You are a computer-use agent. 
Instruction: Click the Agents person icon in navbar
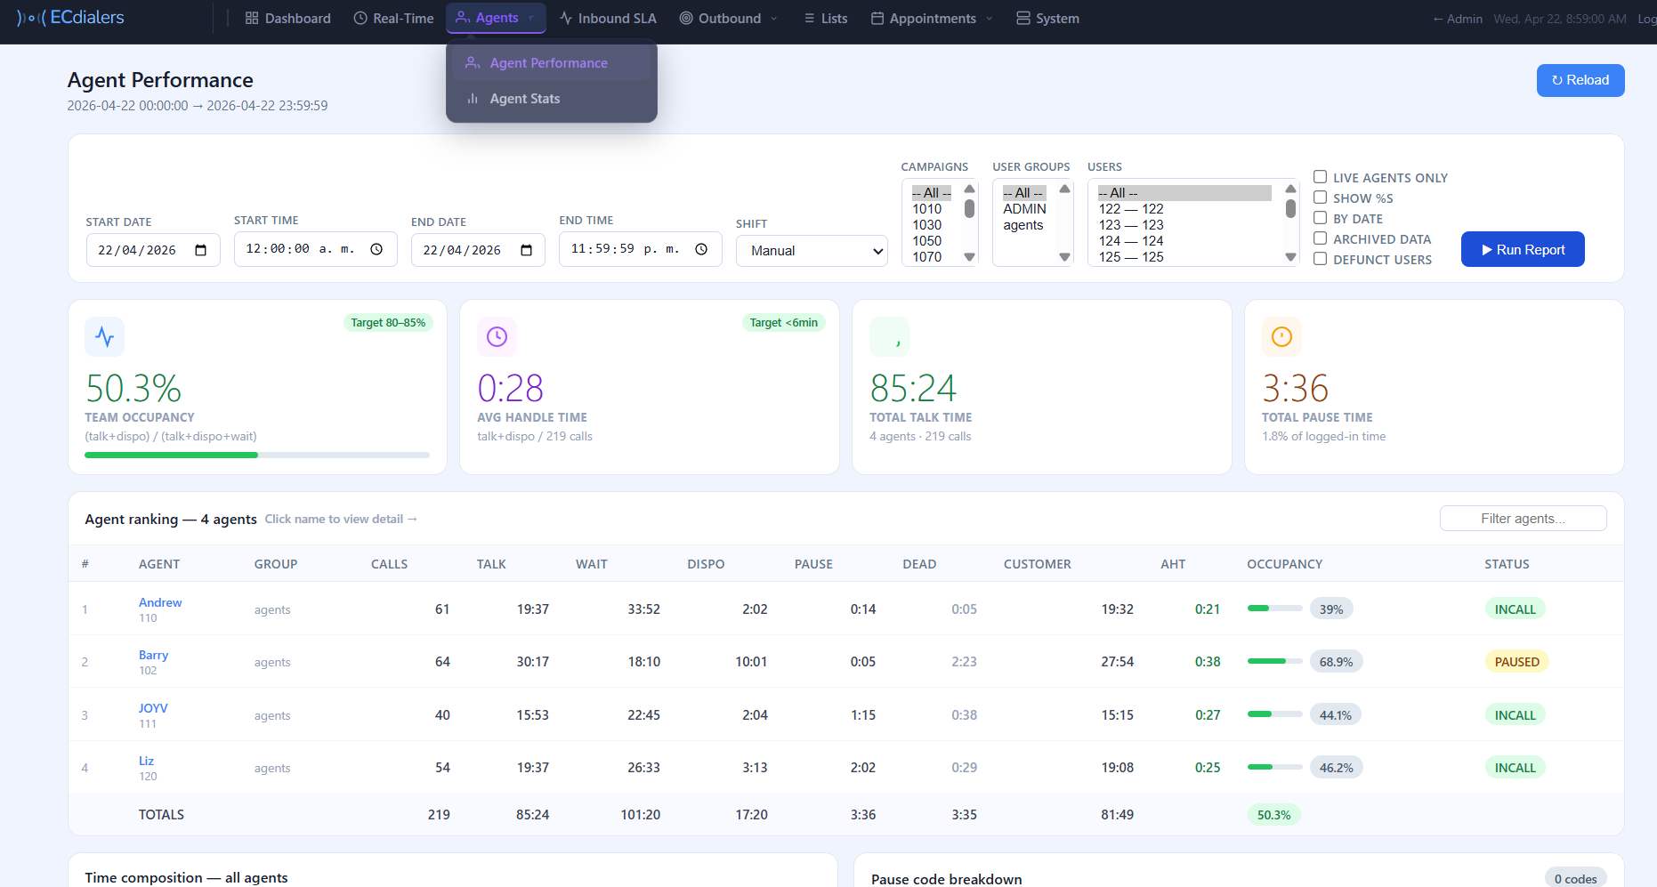click(x=463, y=17)
